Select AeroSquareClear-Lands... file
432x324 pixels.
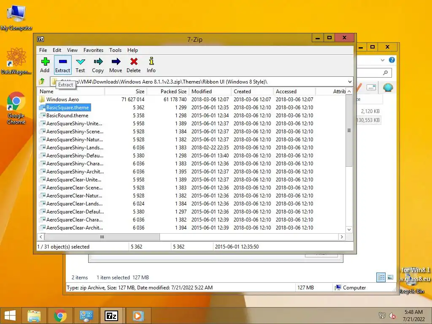(x=74, y=204)
